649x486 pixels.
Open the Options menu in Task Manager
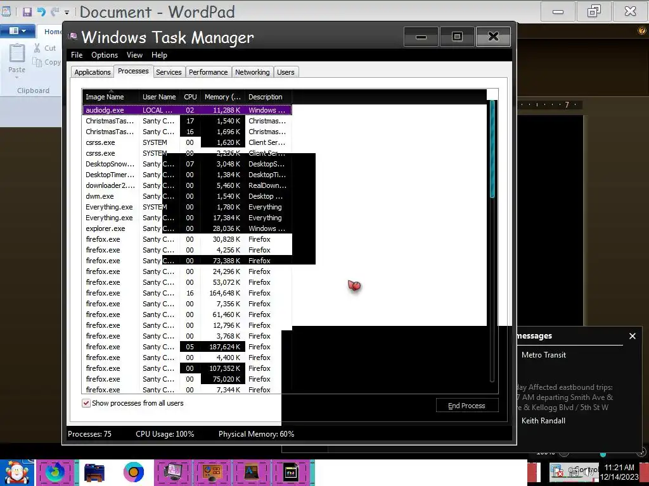pyautogui.click(x=105, y=55)
